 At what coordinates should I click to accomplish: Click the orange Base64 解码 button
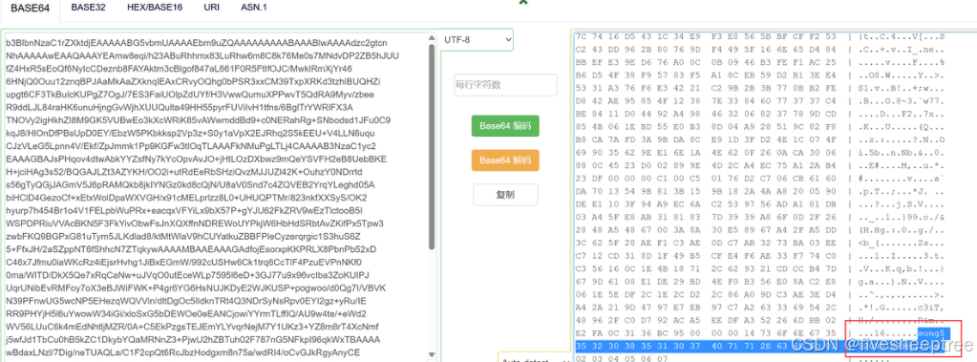click(505, 160)
